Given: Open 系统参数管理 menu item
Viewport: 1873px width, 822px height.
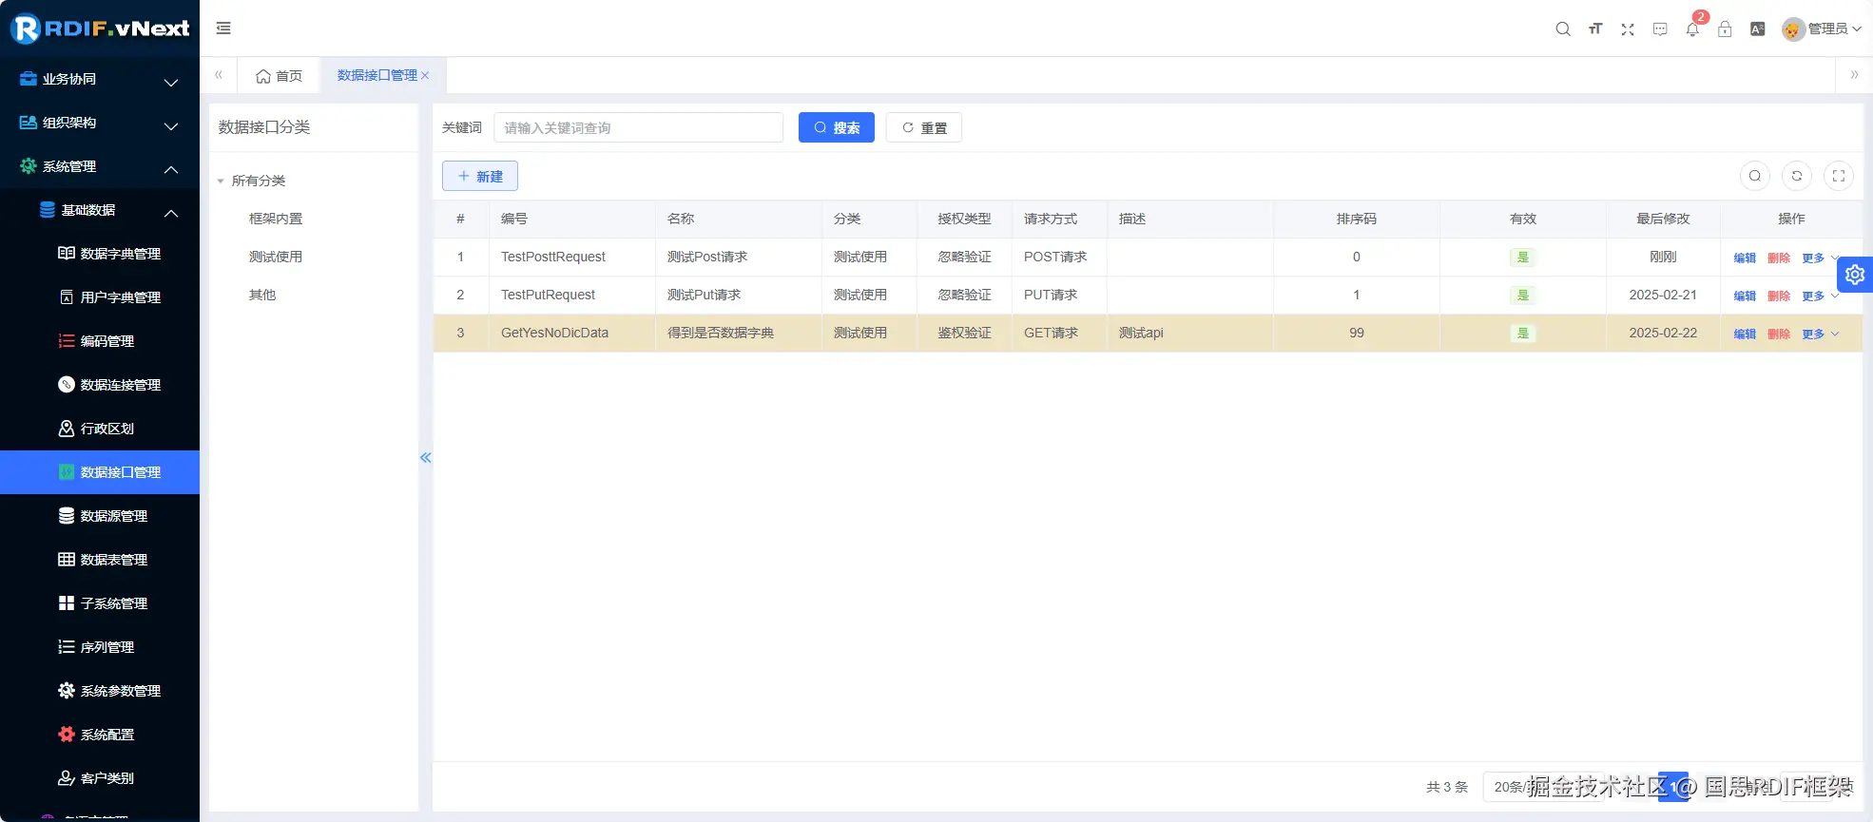Looking at the screenshot, I should 100,691.
